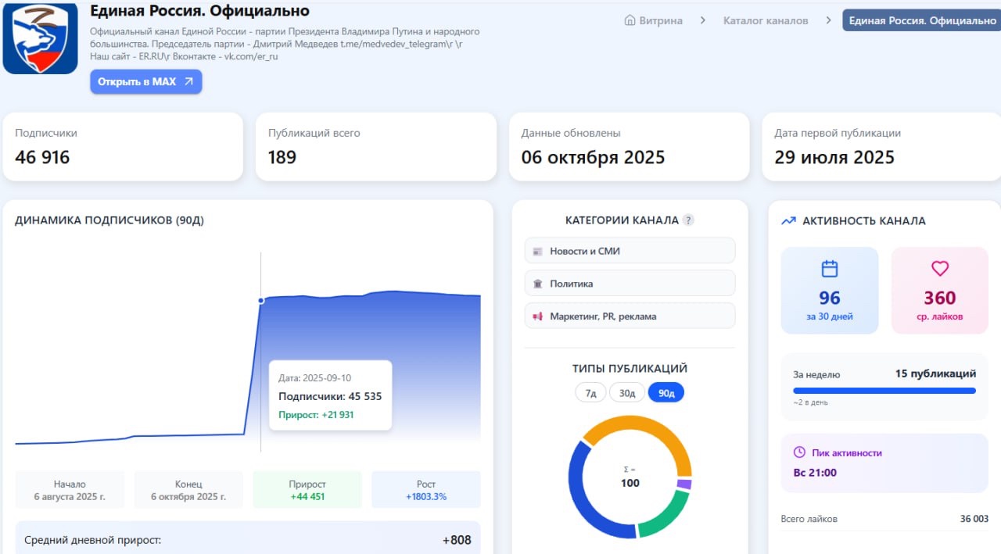Select the Единая Россия. Официально breadcrumb pill
This screenshot has width=1001, height=554.
[922, 20]
